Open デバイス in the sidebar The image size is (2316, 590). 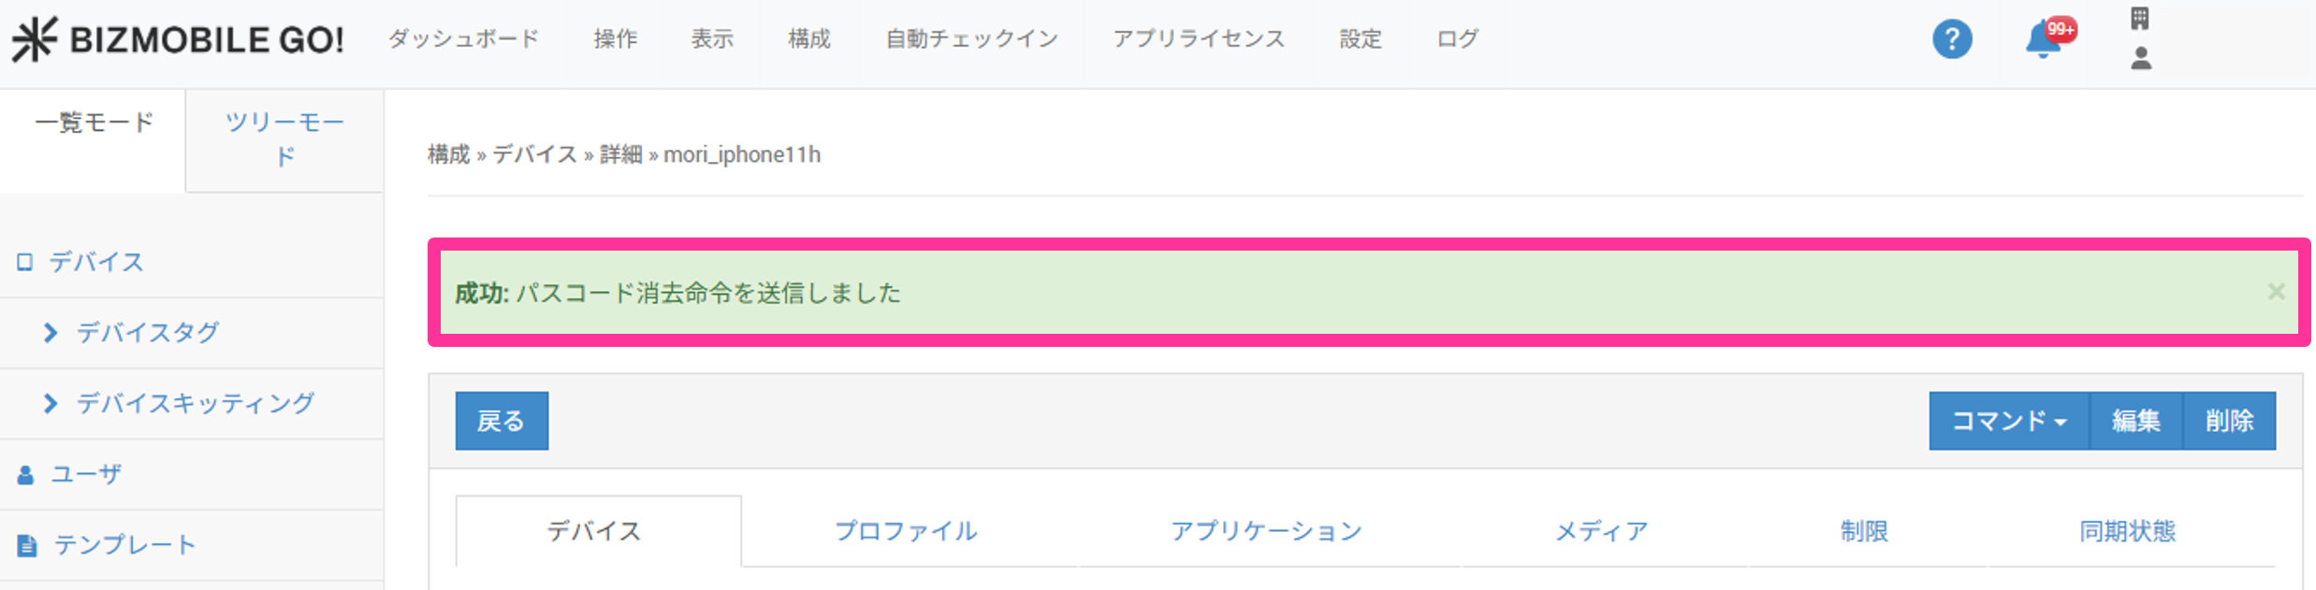coord(96,262)
